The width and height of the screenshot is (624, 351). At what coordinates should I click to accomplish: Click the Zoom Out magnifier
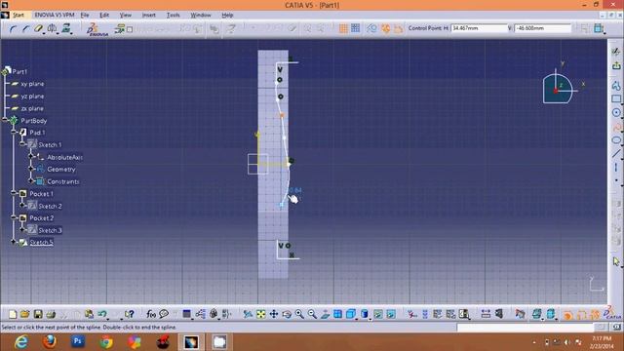click(312, 314)
